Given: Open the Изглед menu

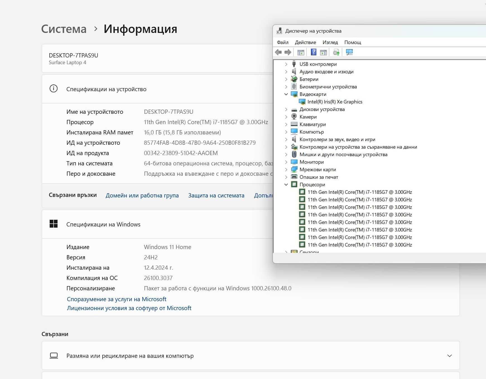Looking at the screenshot, I should pos(330,42).
